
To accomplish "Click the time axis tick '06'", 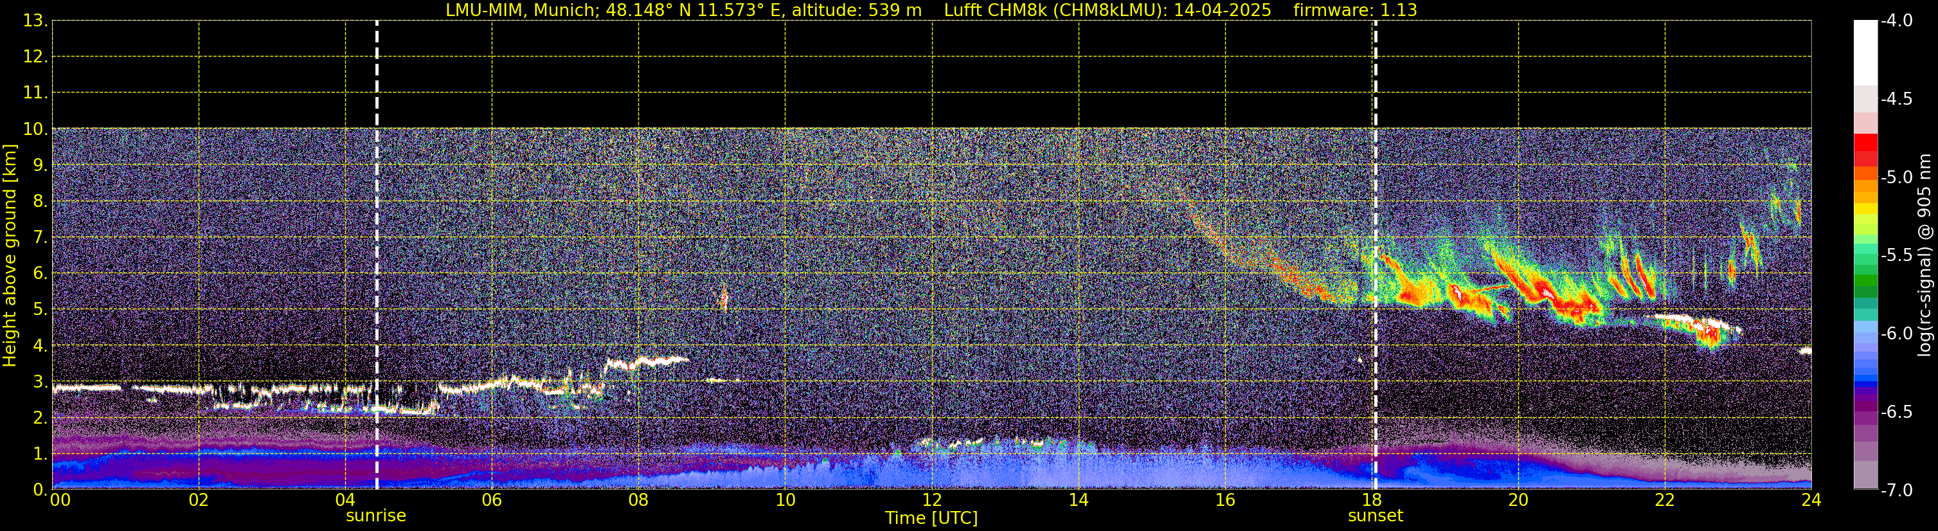I will click(491, 500).
